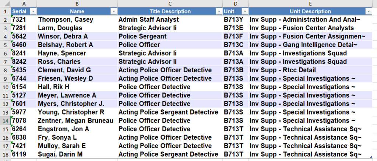Select column C header
The height and width of the screenshot is (161, 377).
click(170, 3)
